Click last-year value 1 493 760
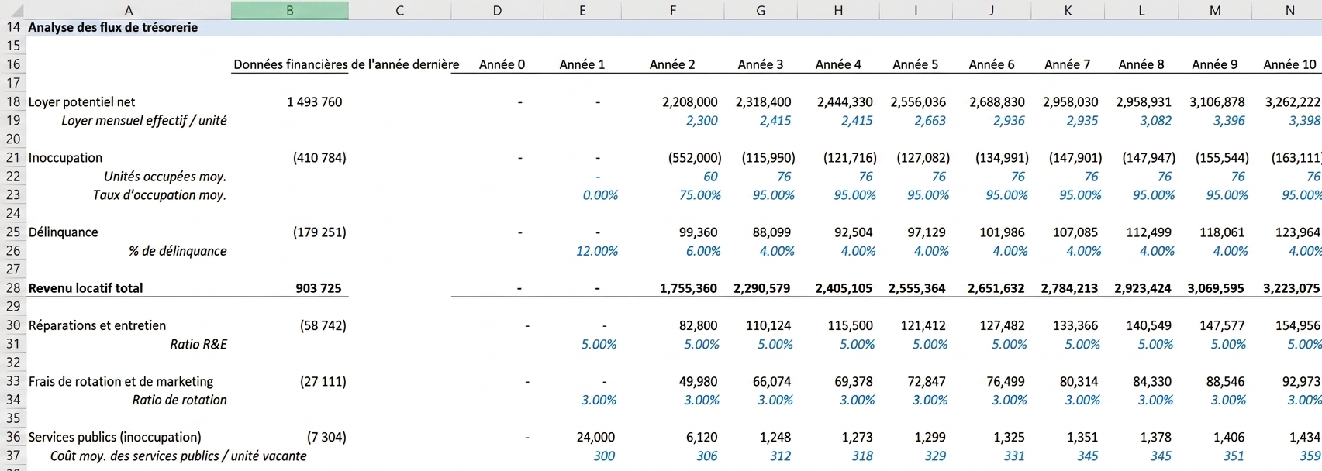Image resolution: width=1322 pixels, height=471 pixels. pyautogui.click(x=314, y=102)
